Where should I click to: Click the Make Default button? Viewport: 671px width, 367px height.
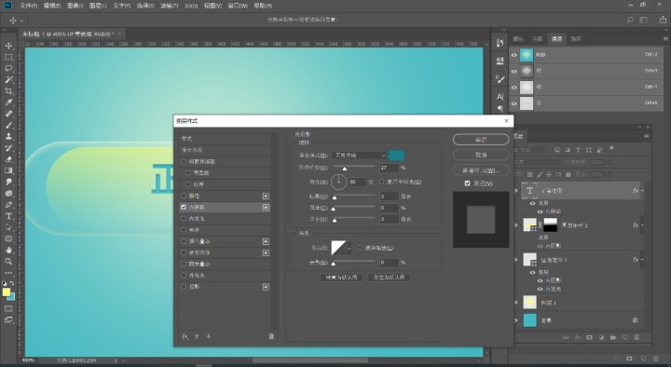(x=341, y=278)
